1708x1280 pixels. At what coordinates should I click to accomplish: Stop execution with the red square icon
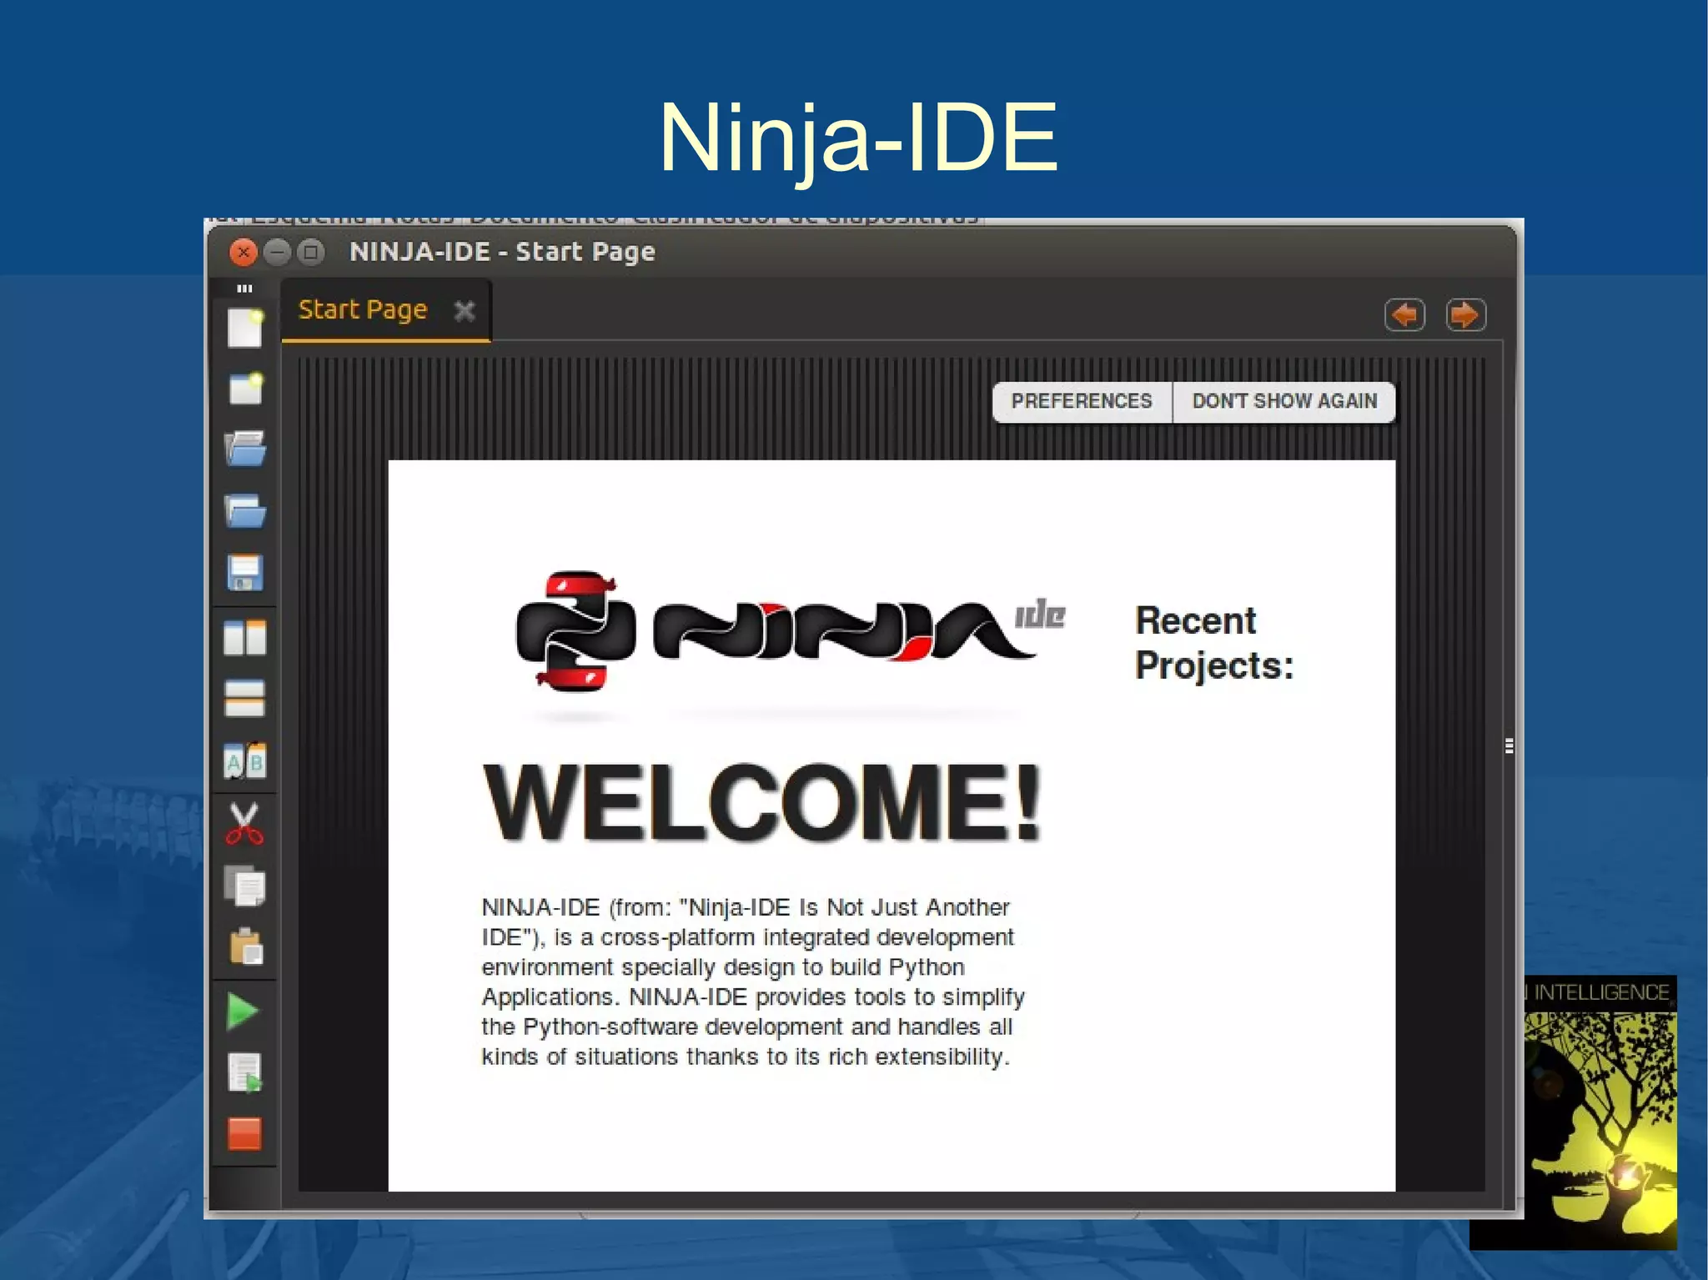[244, 1134]
